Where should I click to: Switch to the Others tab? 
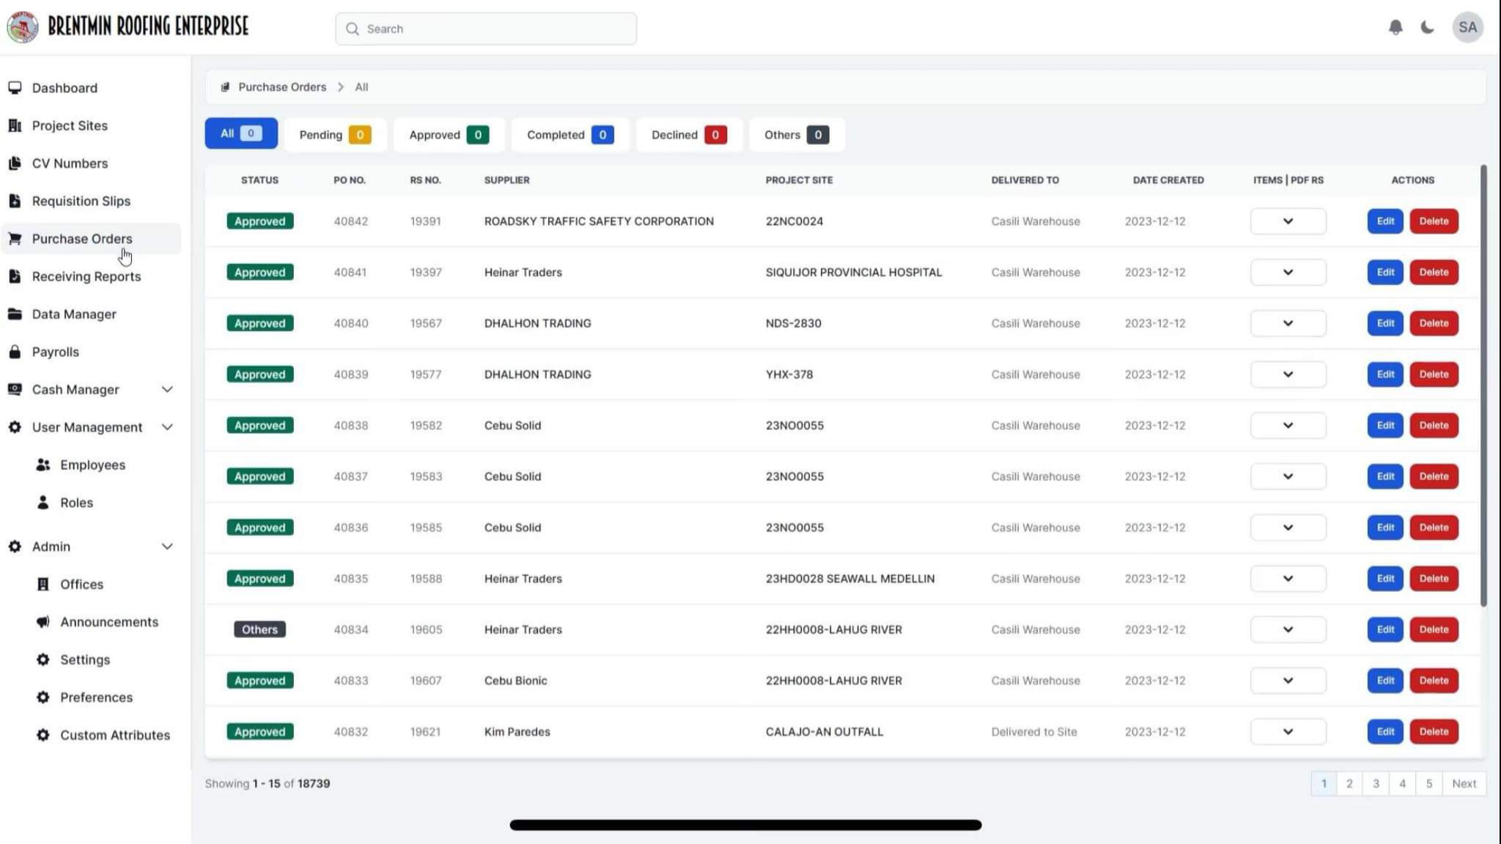797,135
